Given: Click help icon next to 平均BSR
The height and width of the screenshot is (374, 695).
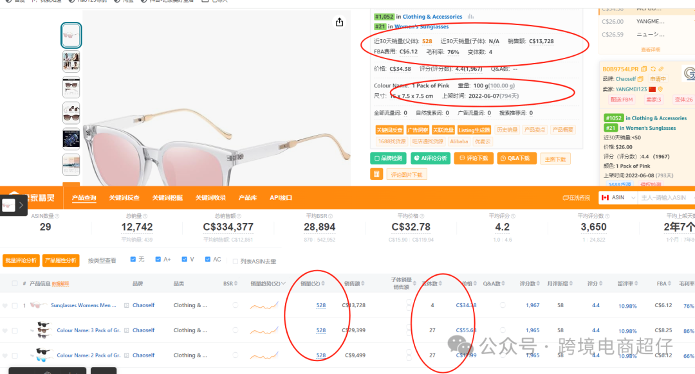Looking at the screenshot, I should pos(331,216).
